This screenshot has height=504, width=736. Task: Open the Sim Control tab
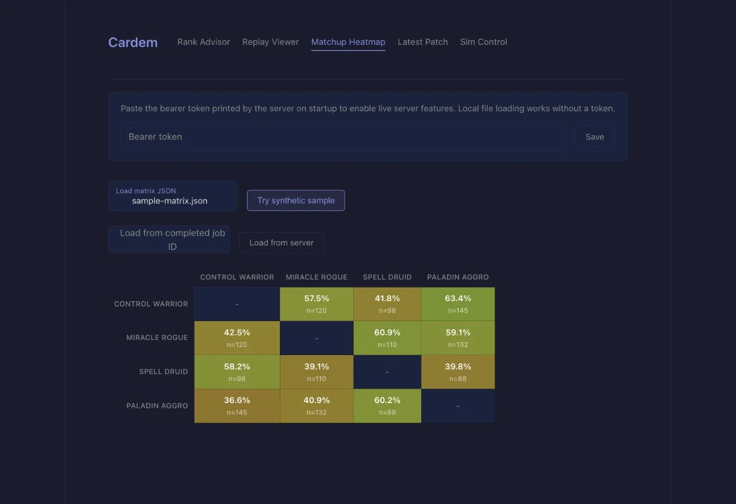[484, 42]
